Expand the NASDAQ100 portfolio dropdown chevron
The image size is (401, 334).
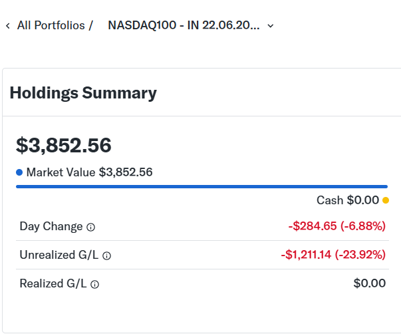point(270,26)
